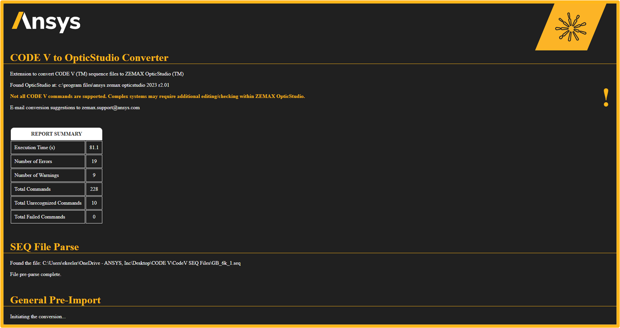This screenshot has height=328, width=620.
Task: Click the Execution Time (s) label cell
Action: [48, 148]
